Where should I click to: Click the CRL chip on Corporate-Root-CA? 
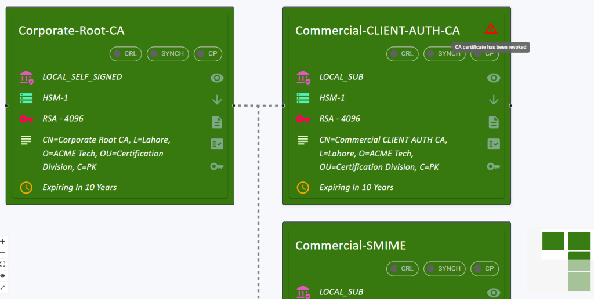(x=126, y=54)
